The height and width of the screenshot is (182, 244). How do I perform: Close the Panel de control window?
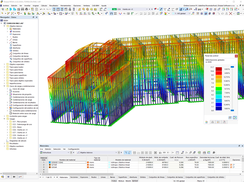tap(236, 56)
